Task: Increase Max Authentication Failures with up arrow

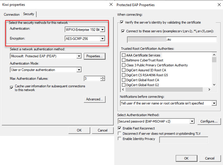Action: 103,77
